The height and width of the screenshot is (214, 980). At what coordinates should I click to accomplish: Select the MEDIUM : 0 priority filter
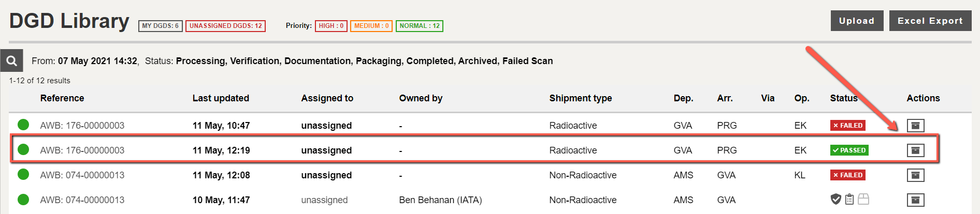(x=371, y=26)
